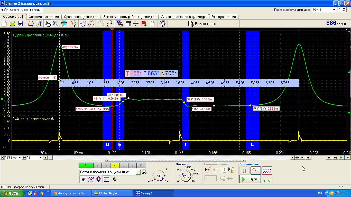The height and width of the screenshot is (197, 351).
Task: Activate the hand pan tool
Action: [x=48, y=24]
